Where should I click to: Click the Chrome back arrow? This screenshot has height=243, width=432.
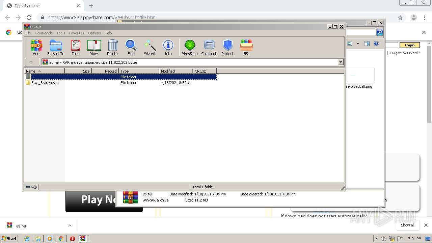pyautogui.click(x=7, y=18)
